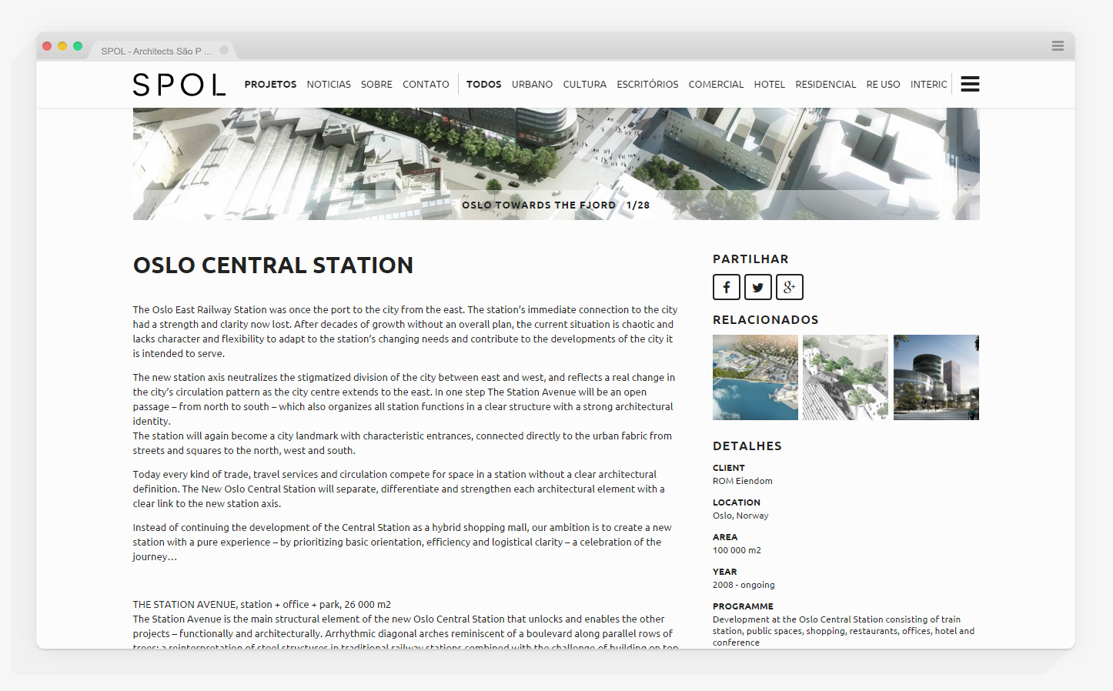Open the PROJETOS menu item
Screen dimensions: 1113x691
coord(270,85)
